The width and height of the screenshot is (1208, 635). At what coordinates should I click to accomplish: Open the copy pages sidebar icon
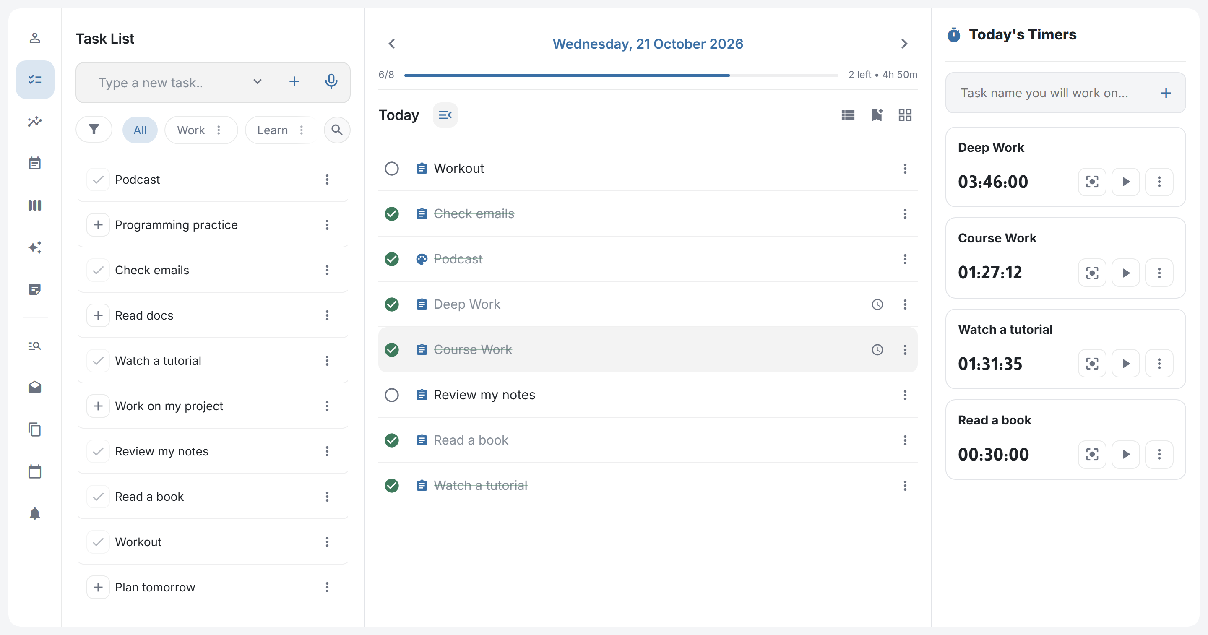[x=35, y=429]
